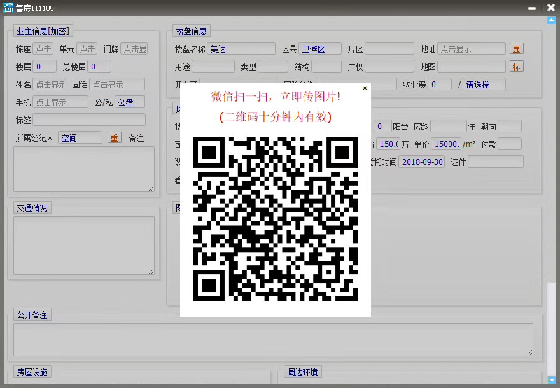Open the 朝向 orientation field
The image size is (560, 388).
pos(510,126)
